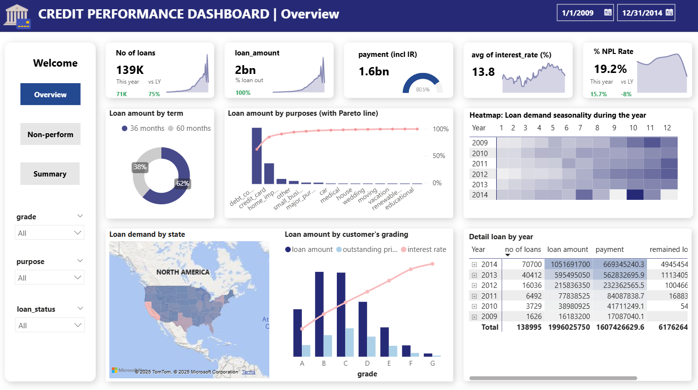Click the interest rate legend marker

(x=403, y=249)
